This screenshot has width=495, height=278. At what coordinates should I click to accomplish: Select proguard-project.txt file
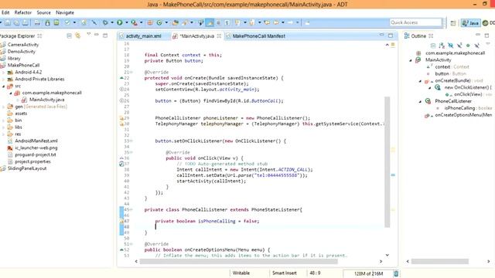pyautogui.click(x=36, y=154)
